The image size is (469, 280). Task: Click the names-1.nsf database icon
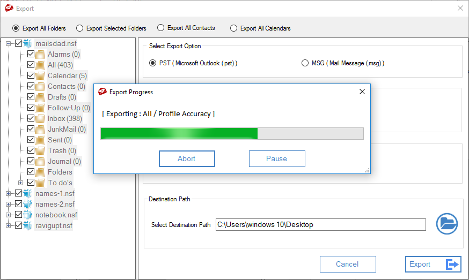coord(28,193)
